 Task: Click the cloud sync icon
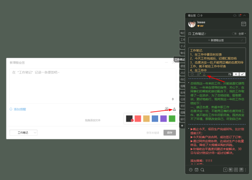(x=235, y=15)
